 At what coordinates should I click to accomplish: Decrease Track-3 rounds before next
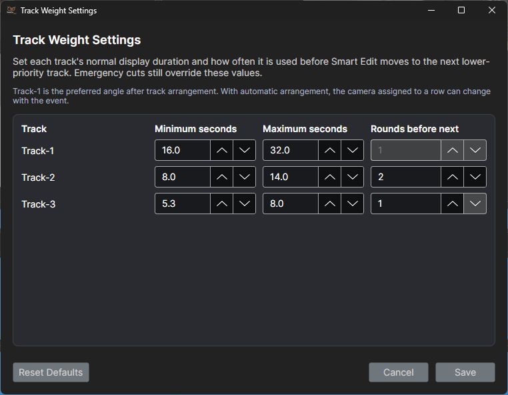point(475,204)
